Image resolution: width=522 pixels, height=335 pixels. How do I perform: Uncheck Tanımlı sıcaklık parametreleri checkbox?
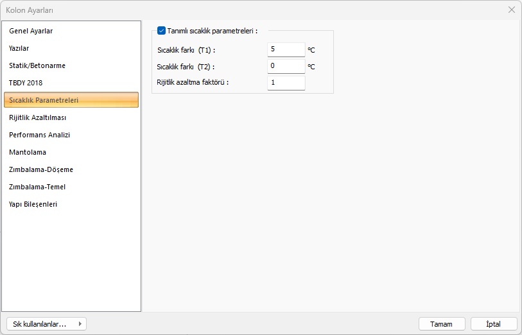tap(161, 30)
